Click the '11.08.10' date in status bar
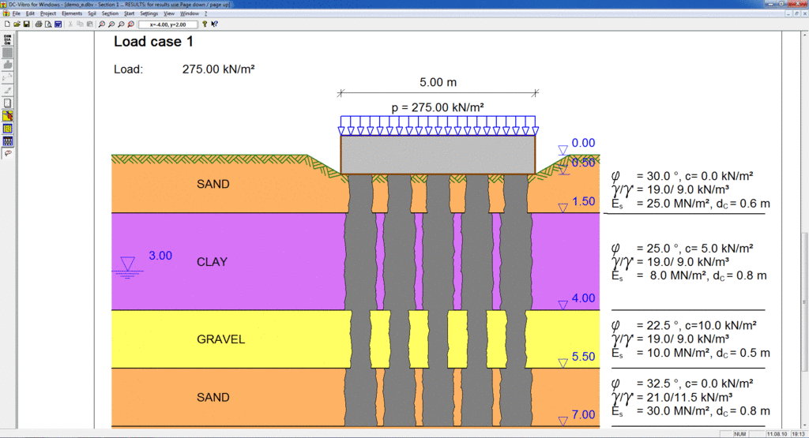Viewport: 809px width, 438px height. (x=777, y=434)
